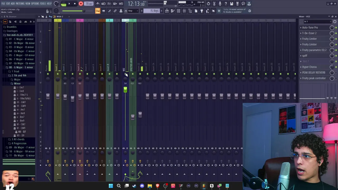338x190 pixels.
Task: Open the EDIT menu
Action: (8, 3)
